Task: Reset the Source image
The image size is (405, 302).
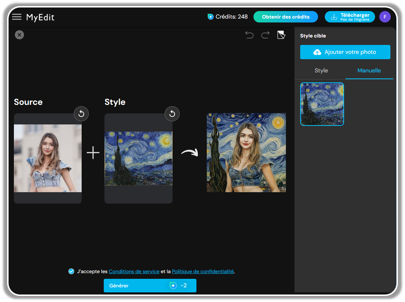Action: pyautogui.click(x=81, y=114)
